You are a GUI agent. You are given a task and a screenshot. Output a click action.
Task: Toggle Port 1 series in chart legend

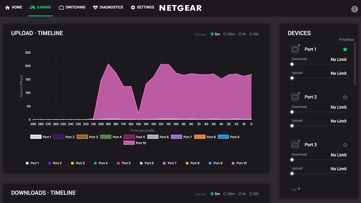click(x=41, y=137)
